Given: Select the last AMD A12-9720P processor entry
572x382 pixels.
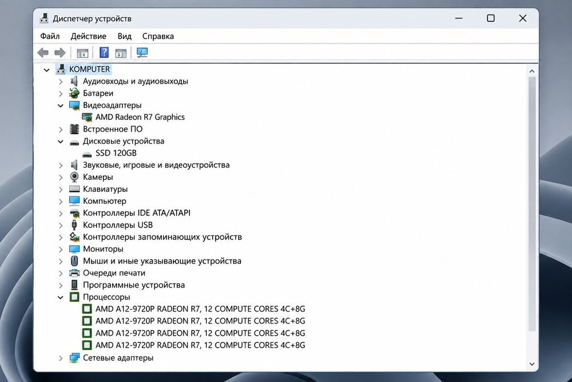Looking at the screenshot, I should click(200, 345).
